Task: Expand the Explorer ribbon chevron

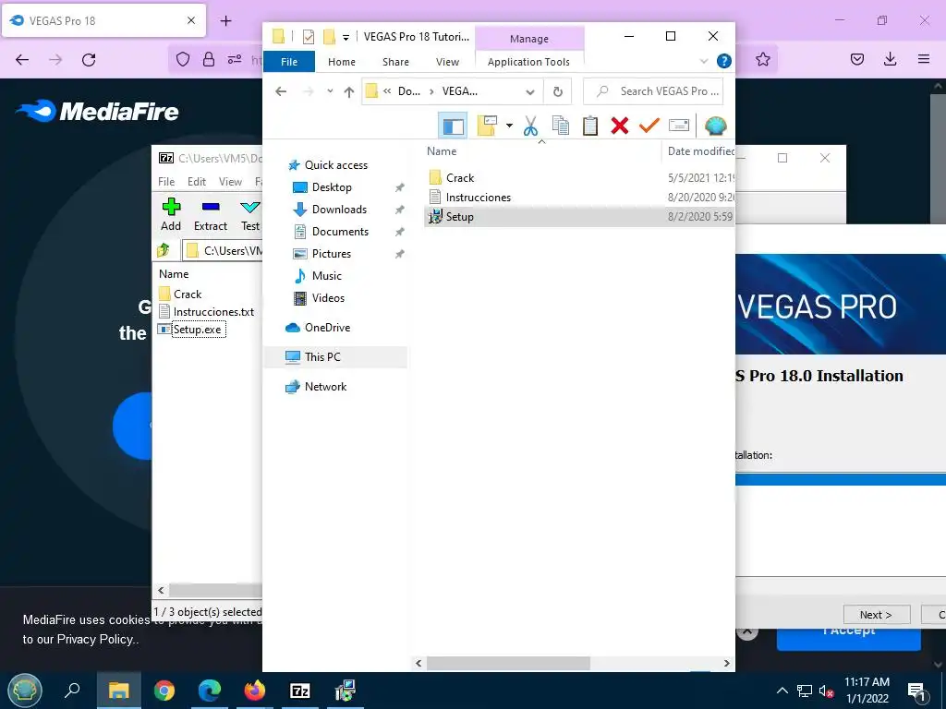Action: click(x=703, y=61)
